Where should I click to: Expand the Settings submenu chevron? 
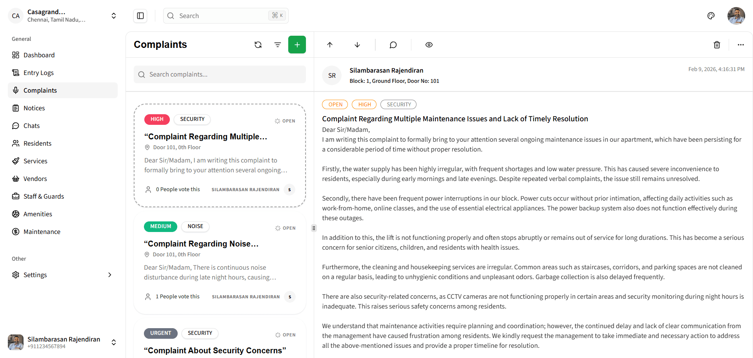(110, 275)
